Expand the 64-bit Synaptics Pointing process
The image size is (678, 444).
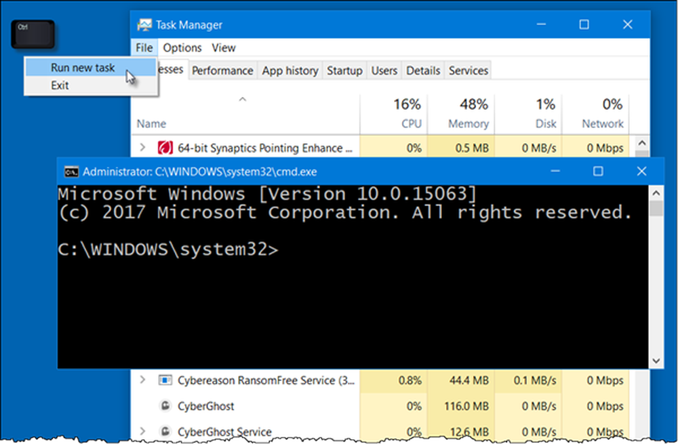coord(142,147)
